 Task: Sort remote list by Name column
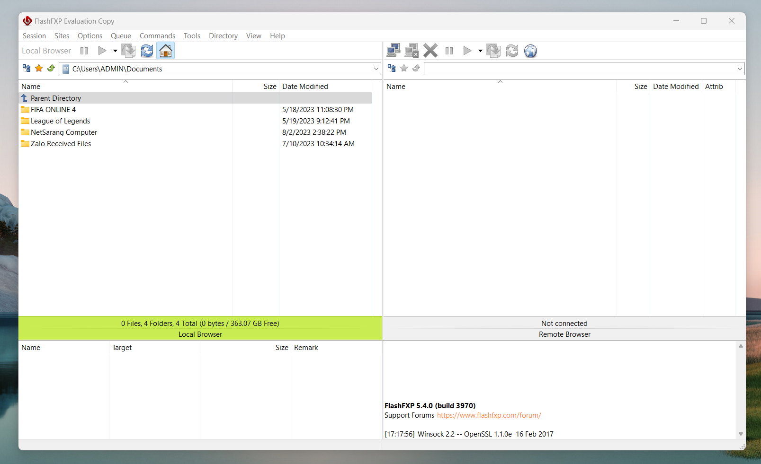point(500,87)
